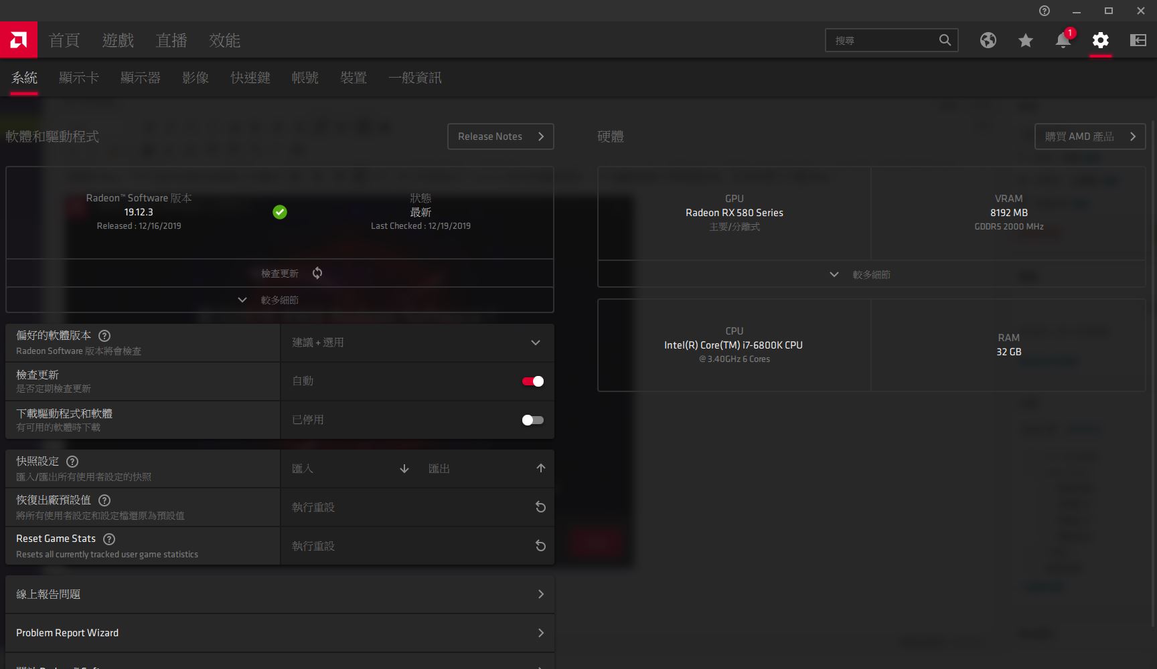Click 匯入 to import snapshot settings

(x=303, y=469)
